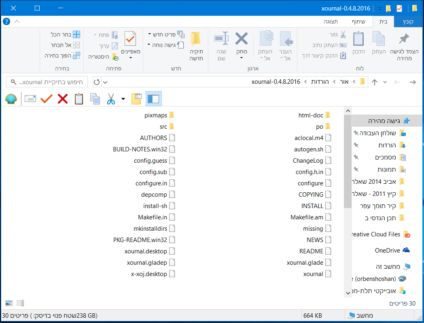
Task: Click the navigation pane scroll down arrow
Action: pyautogui.click(x=348, y=293)
